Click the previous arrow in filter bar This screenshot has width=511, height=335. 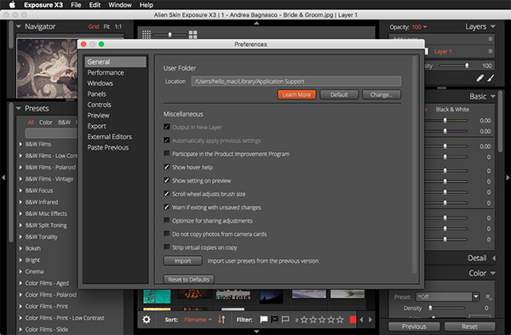coord(361,320)
